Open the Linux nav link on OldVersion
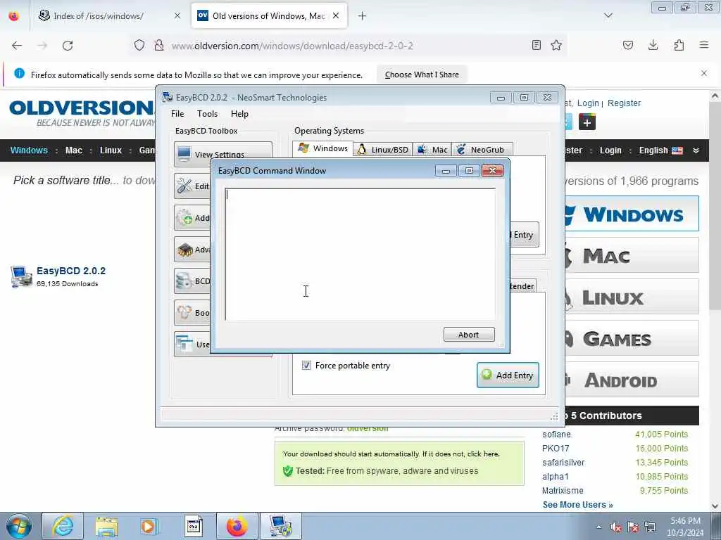This screenshot has height=540, width=721. 111,150
